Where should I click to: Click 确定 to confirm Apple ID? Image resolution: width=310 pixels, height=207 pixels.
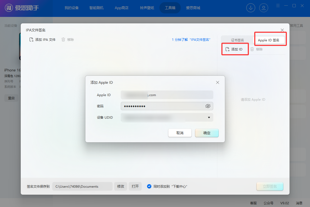(x=207, y=133)
